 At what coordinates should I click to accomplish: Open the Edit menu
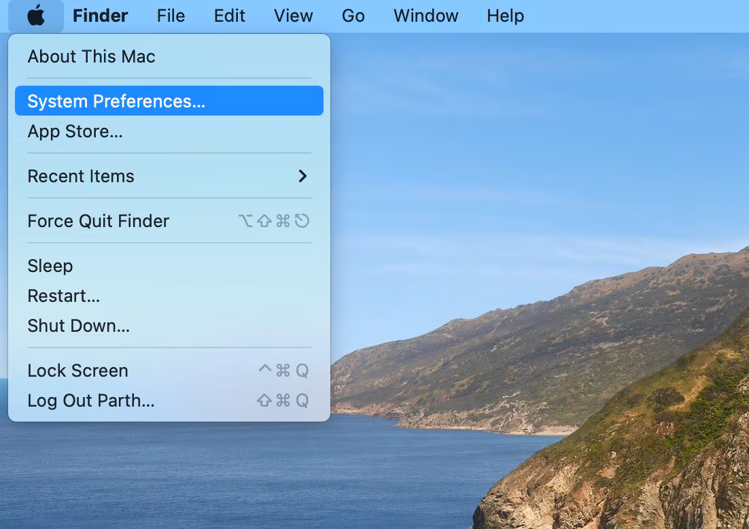coord(229,16)
